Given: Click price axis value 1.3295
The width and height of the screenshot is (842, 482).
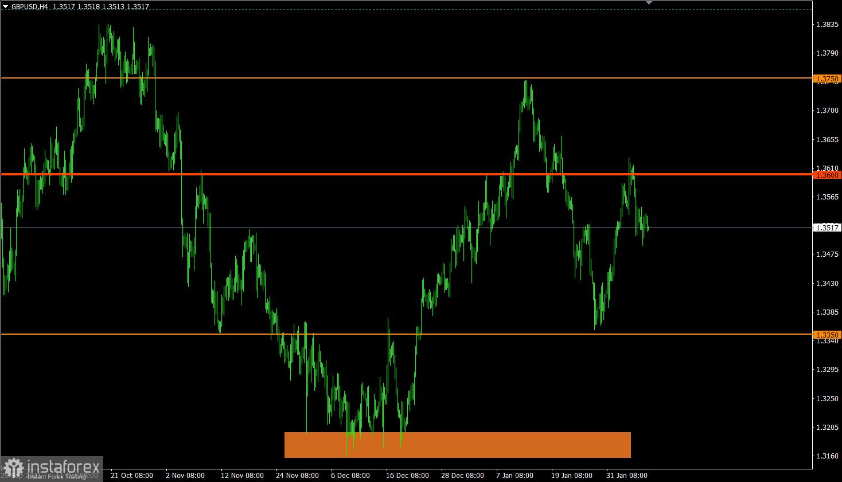Looking at the screenshot, I should coord(827,370).
